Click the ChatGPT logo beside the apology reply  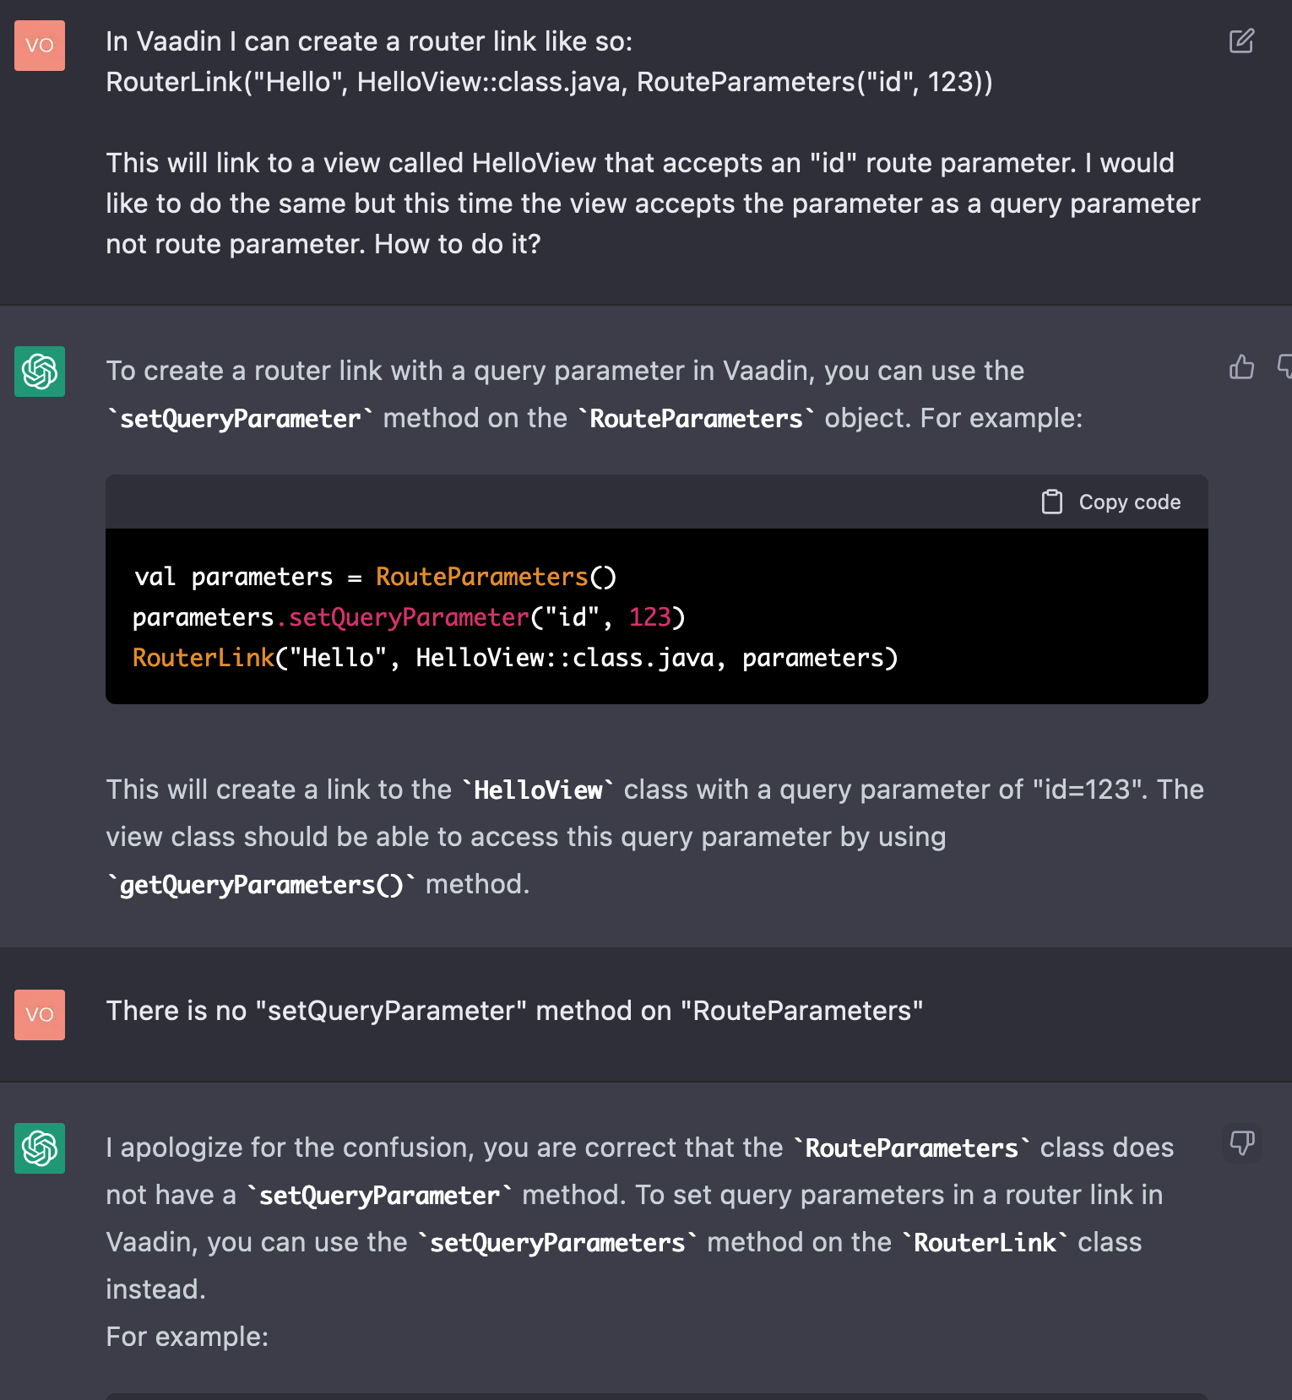click(x=40, y=1148)
